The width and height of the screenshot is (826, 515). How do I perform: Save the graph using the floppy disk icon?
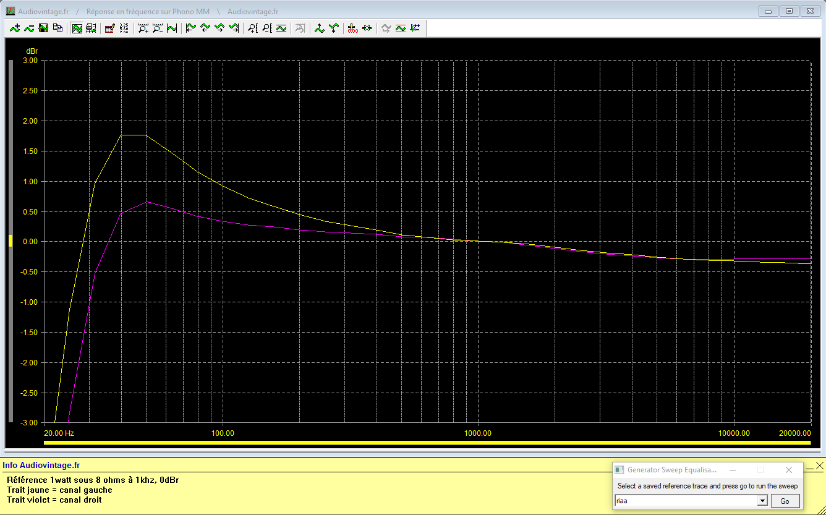tap(43, 28)
